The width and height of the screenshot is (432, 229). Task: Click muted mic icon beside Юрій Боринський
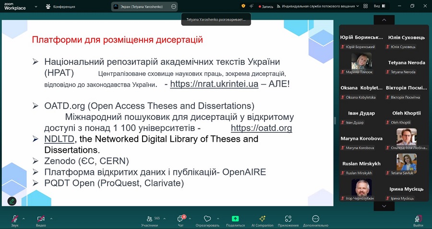(343, 47)
